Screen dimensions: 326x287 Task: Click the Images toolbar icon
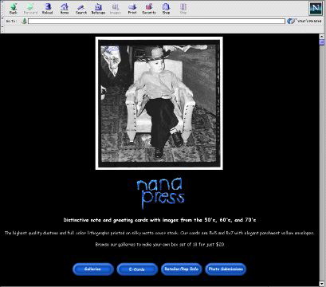coord(115,9)
